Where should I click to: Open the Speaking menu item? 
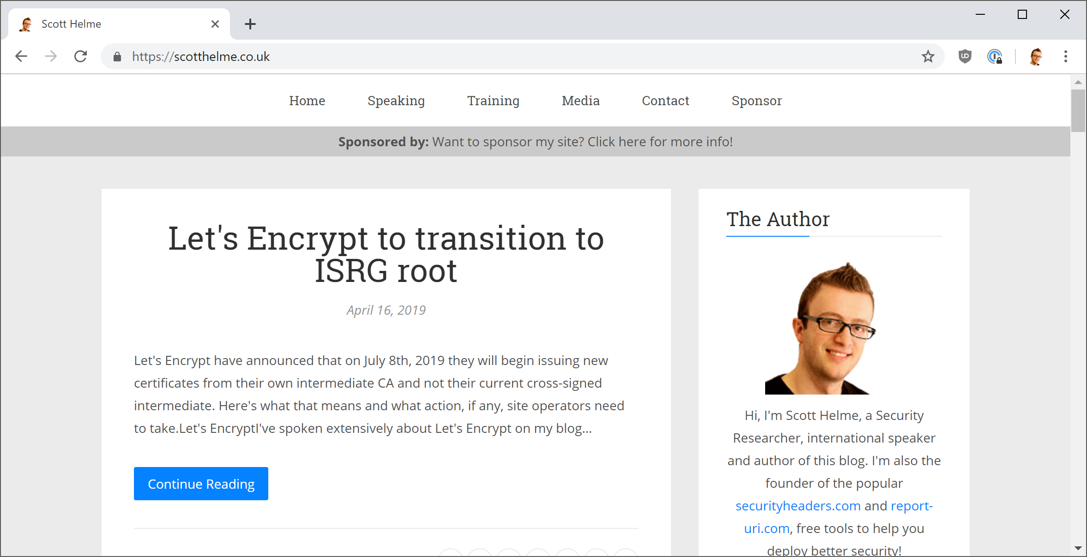(396, 101)
